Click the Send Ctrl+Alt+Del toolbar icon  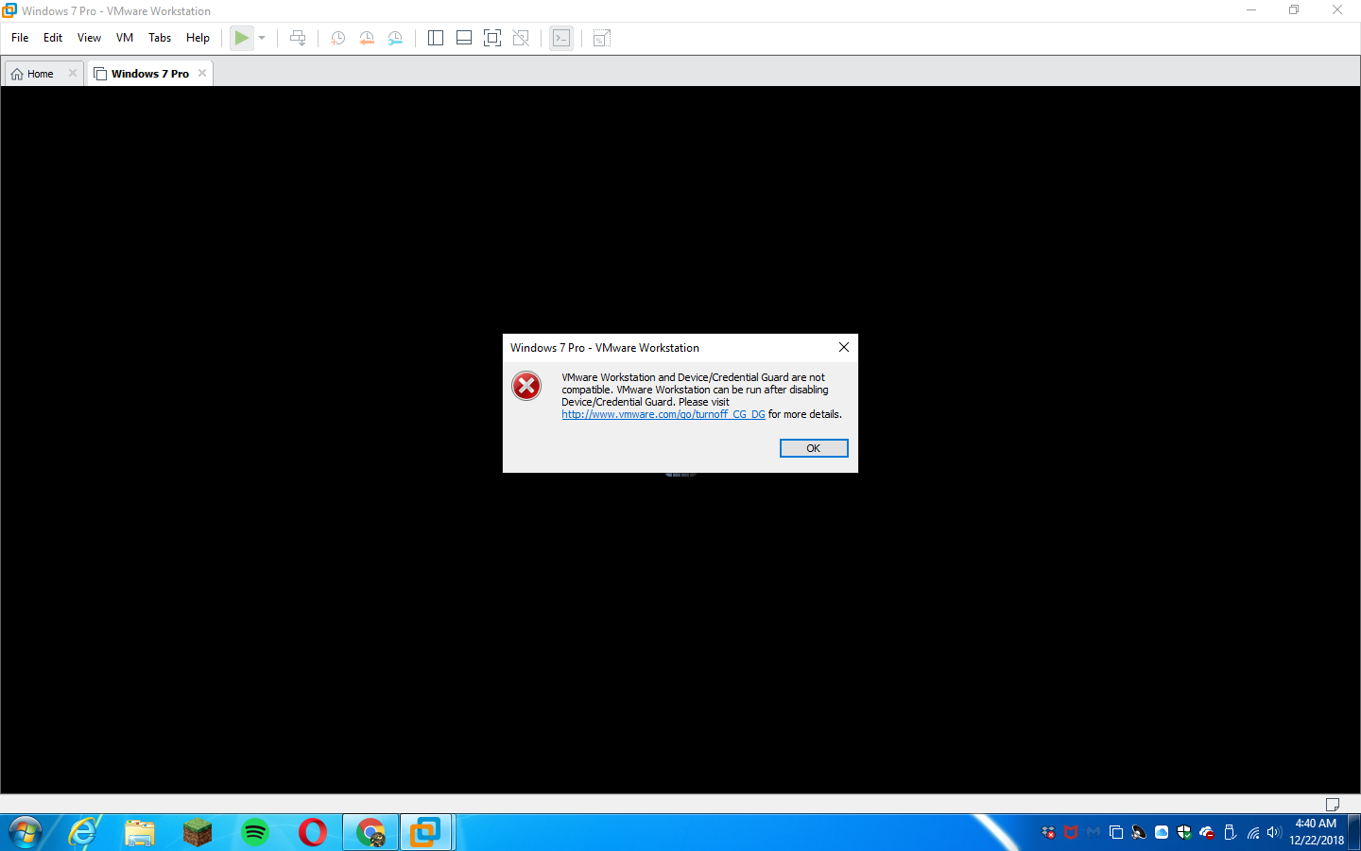pos(298,38)
